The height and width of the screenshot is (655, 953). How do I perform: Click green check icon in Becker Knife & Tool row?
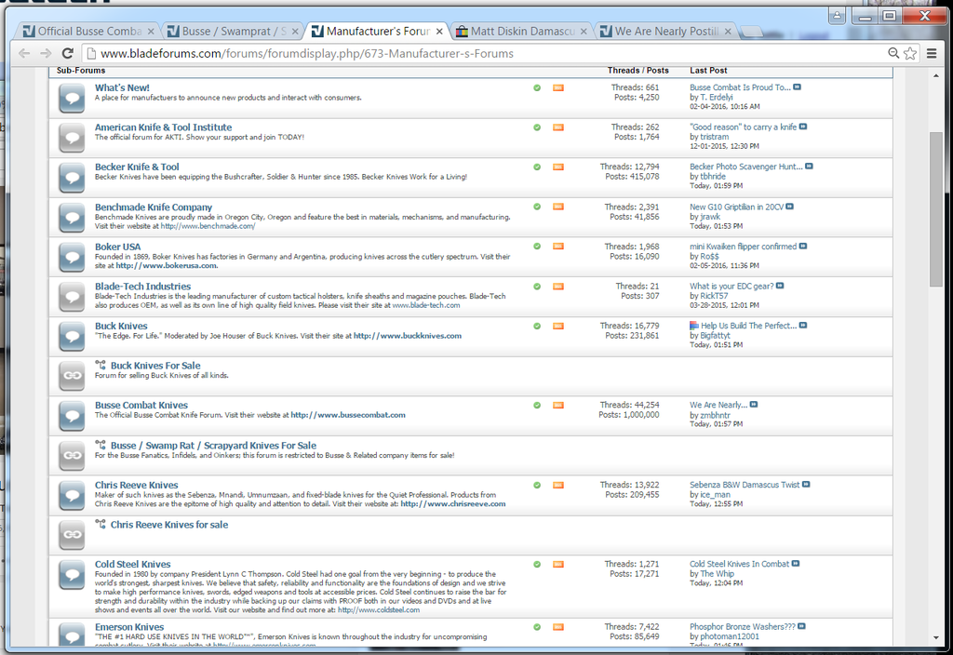coord(537,167)
